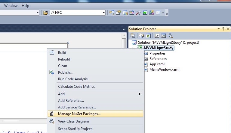Click the solution icon in the tree
Image resolution: width=231 pixels, height=133 pixels.
coord(134,43)
